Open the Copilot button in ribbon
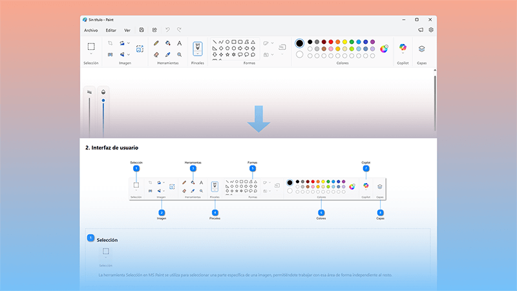 click(x=403, y=48)
